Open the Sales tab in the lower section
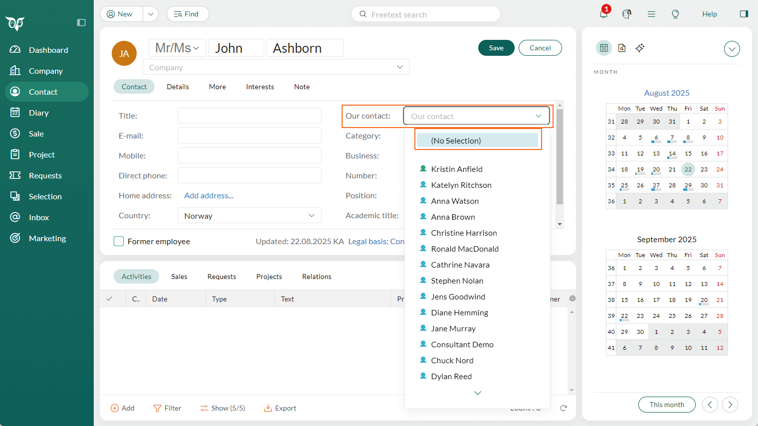758x426 pixels. [x=179, y=277]
